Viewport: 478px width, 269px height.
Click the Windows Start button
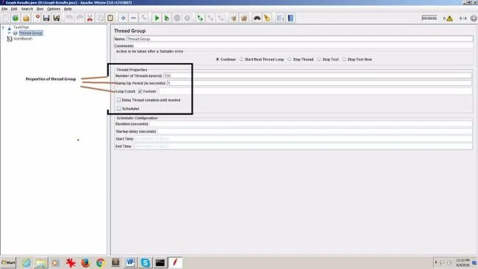(x=8, y=262)
